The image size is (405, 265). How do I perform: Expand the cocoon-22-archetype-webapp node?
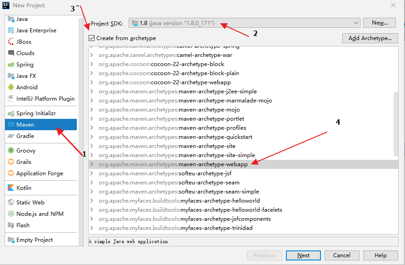point(92,82)
